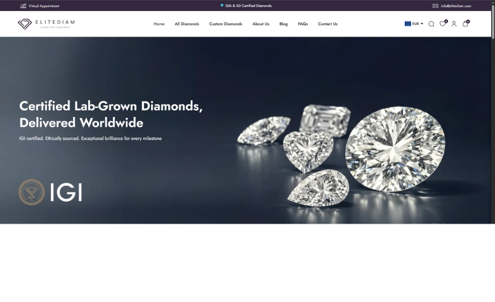Click the Home navigation link
495x302 pixels.
[159, 24]
